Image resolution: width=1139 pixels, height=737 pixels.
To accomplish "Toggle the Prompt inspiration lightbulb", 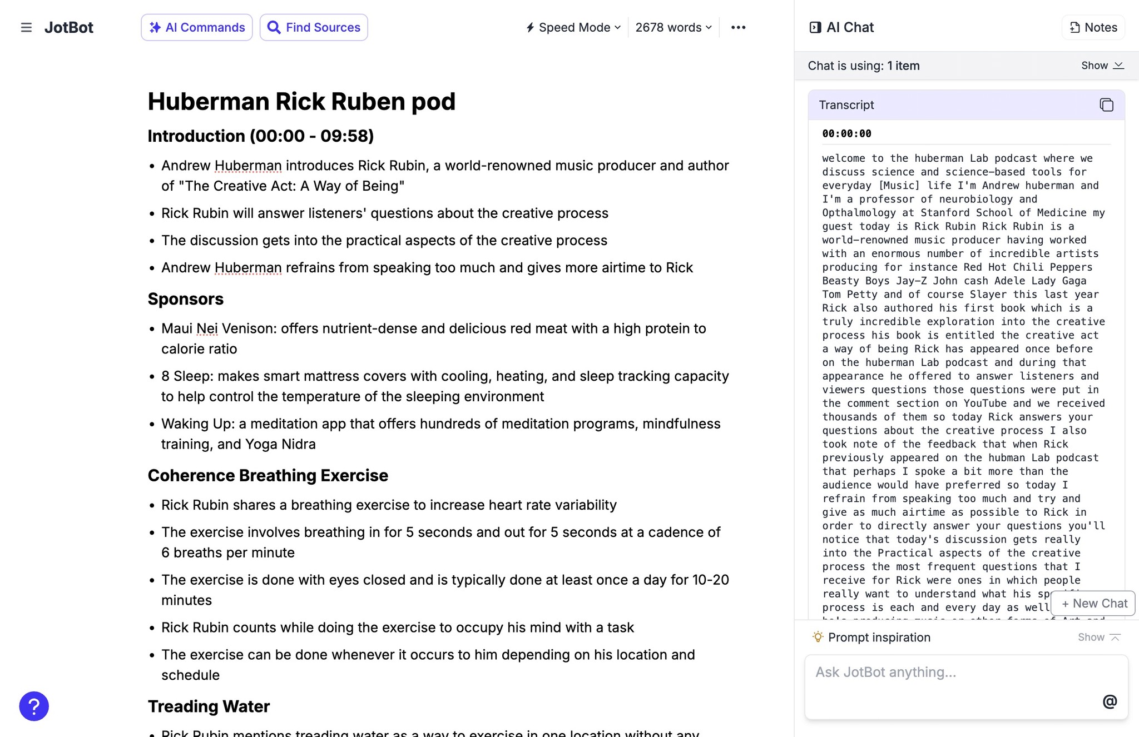I will [x=818, y=637].
